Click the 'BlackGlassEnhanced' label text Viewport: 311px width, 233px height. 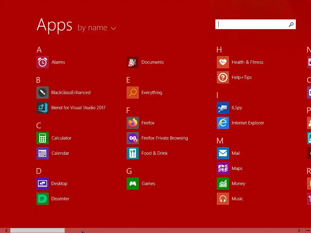71,93
